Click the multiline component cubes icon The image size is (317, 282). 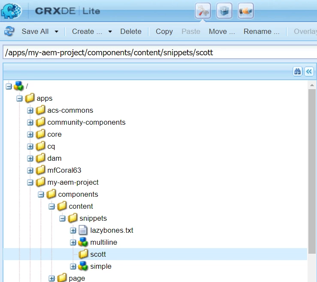[83, 242]
